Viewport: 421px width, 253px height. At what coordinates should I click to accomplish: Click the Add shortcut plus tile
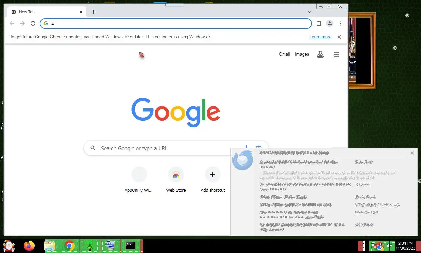point(213,180)
